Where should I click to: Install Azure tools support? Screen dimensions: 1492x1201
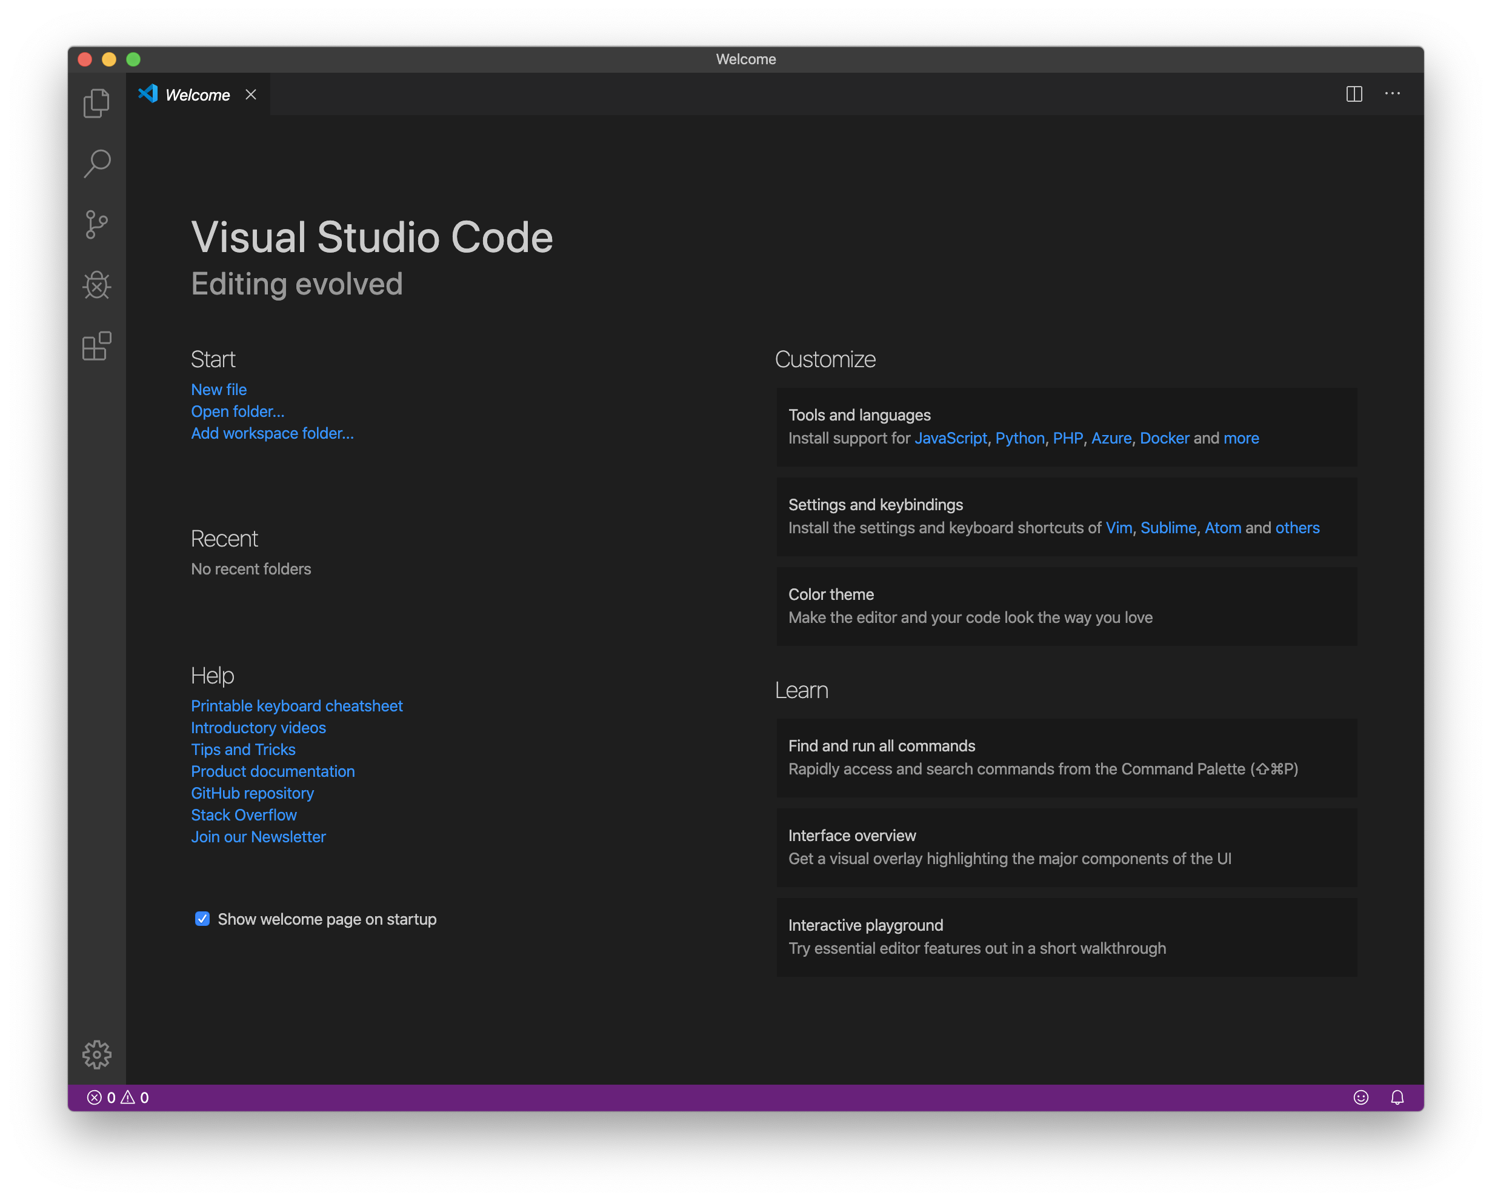pos(1111,438)
